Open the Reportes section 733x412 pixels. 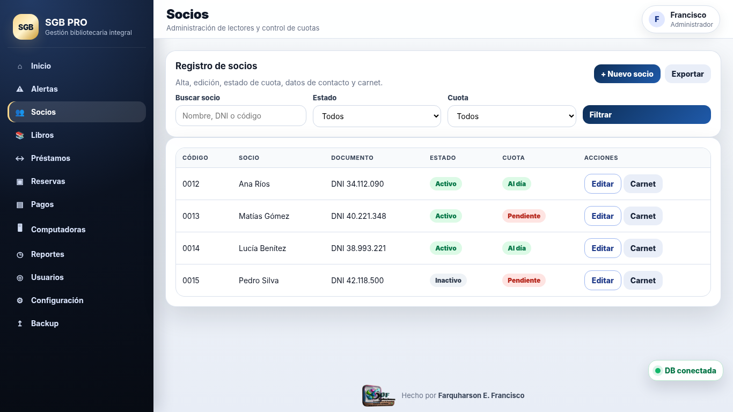[77, 254]
